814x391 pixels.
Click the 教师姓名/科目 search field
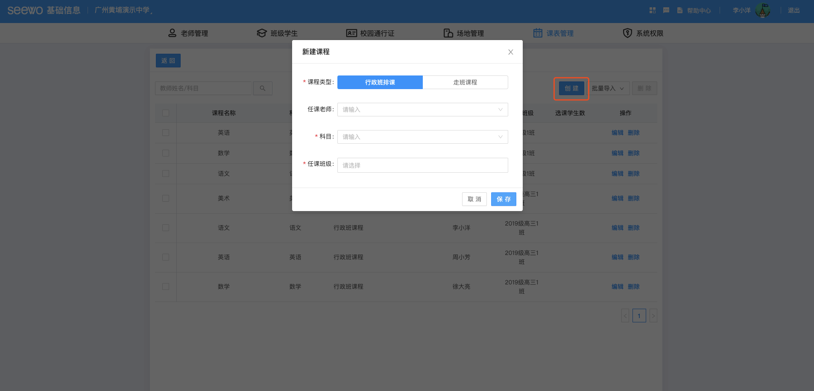pyautogui.click(x=204, y=88)
